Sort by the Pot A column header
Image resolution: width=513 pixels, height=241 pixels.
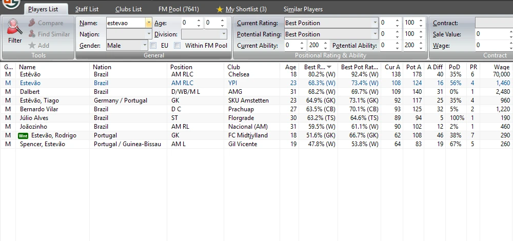click(x=413, y=67)
